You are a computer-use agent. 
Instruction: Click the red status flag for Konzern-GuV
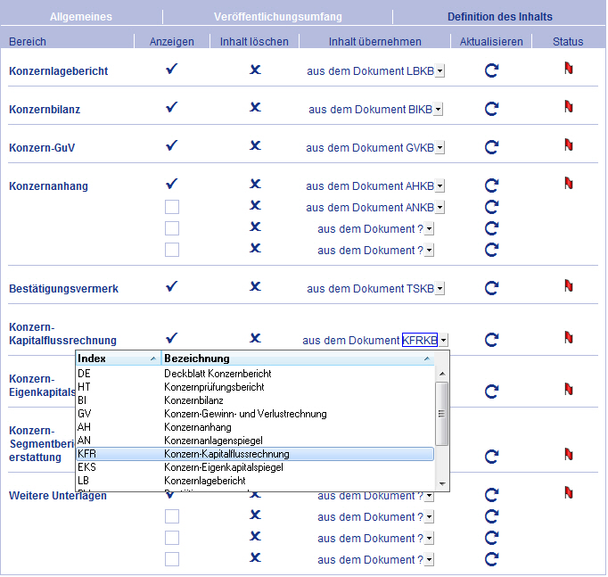tap(569, 145)
